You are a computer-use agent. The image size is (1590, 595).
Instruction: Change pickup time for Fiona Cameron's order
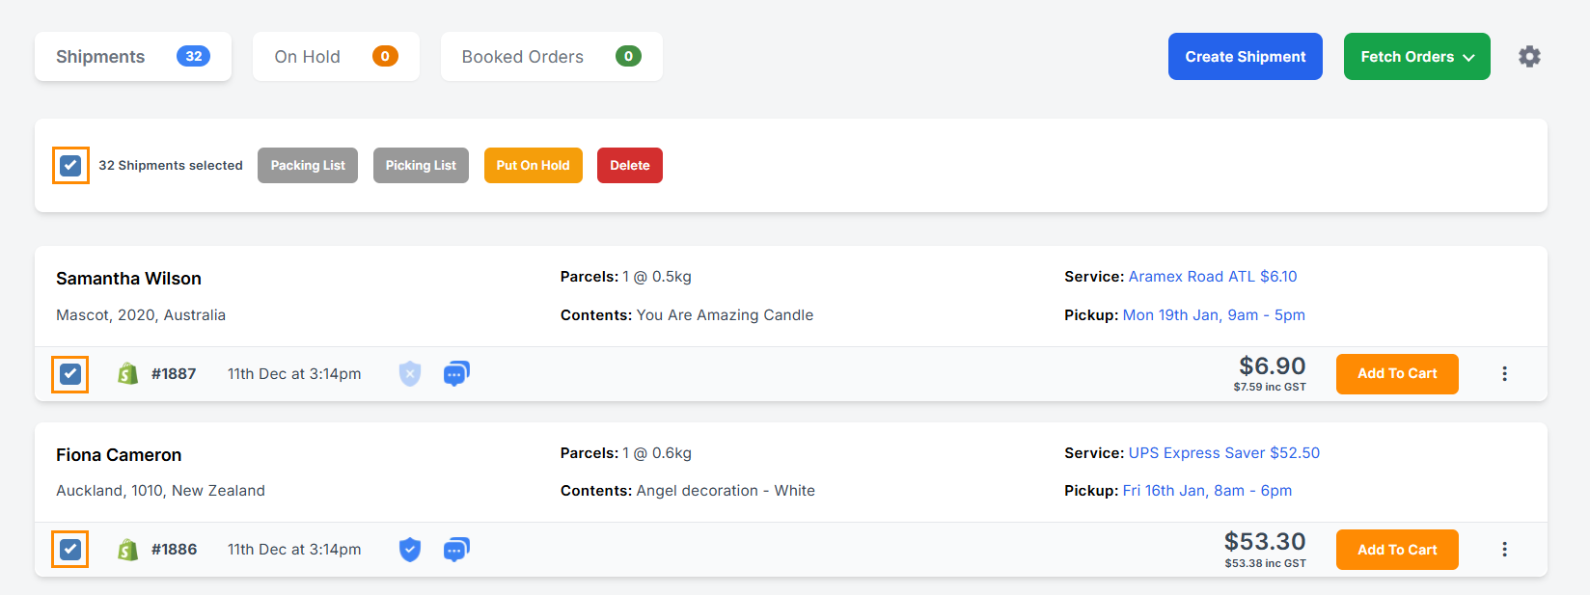[1207, 490]
